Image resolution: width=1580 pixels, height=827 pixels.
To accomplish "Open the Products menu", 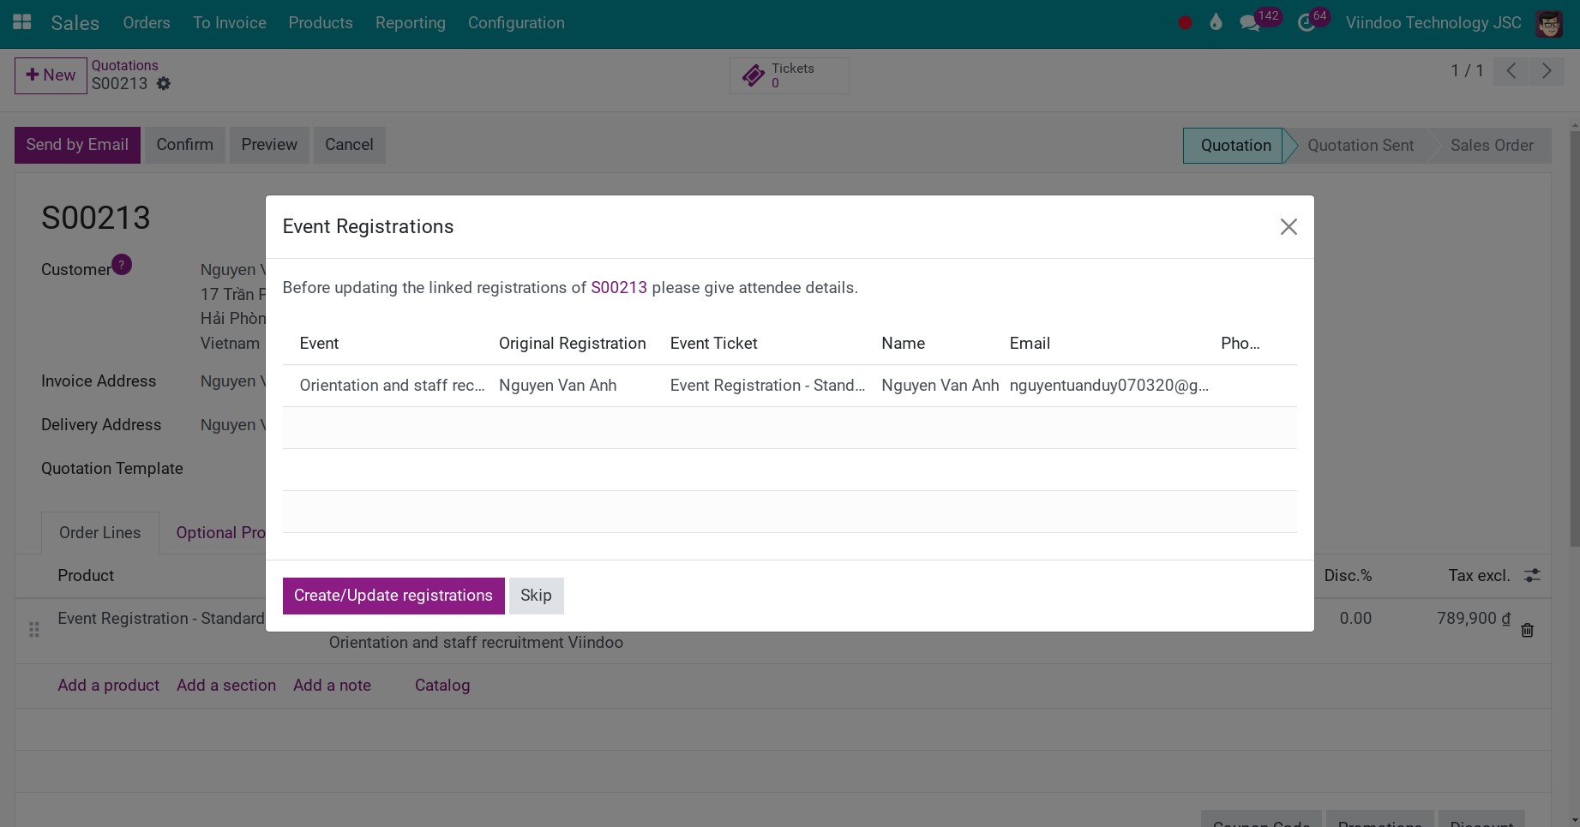I will [321, 23].
